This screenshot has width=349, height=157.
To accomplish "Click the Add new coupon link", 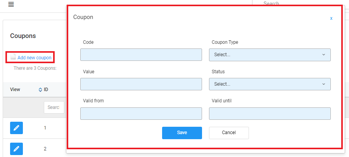I will tap(34, 58).
